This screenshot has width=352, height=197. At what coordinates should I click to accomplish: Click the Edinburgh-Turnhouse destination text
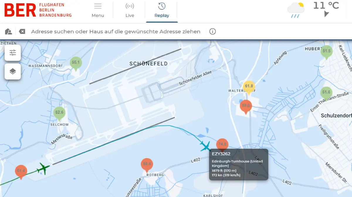coord(237,163)
